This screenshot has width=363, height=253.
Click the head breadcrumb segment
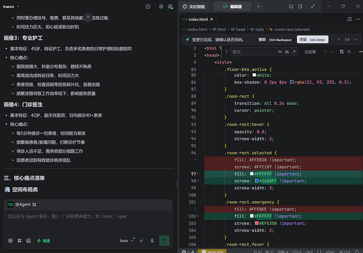(x=238, y=29)
